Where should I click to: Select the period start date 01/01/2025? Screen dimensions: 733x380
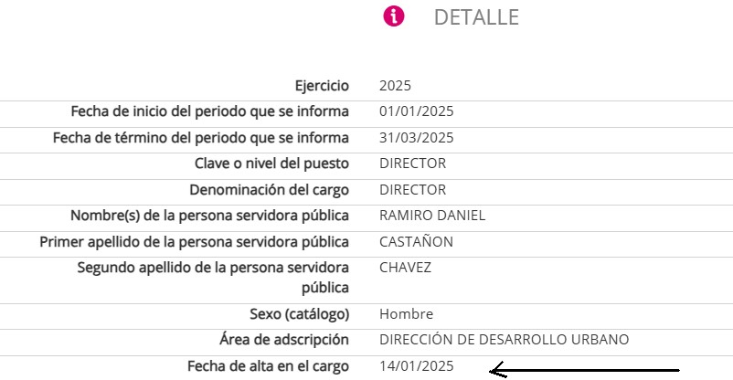(416, 111)
